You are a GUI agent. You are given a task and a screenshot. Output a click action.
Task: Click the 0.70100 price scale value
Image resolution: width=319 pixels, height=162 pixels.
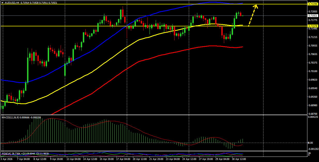313,71
